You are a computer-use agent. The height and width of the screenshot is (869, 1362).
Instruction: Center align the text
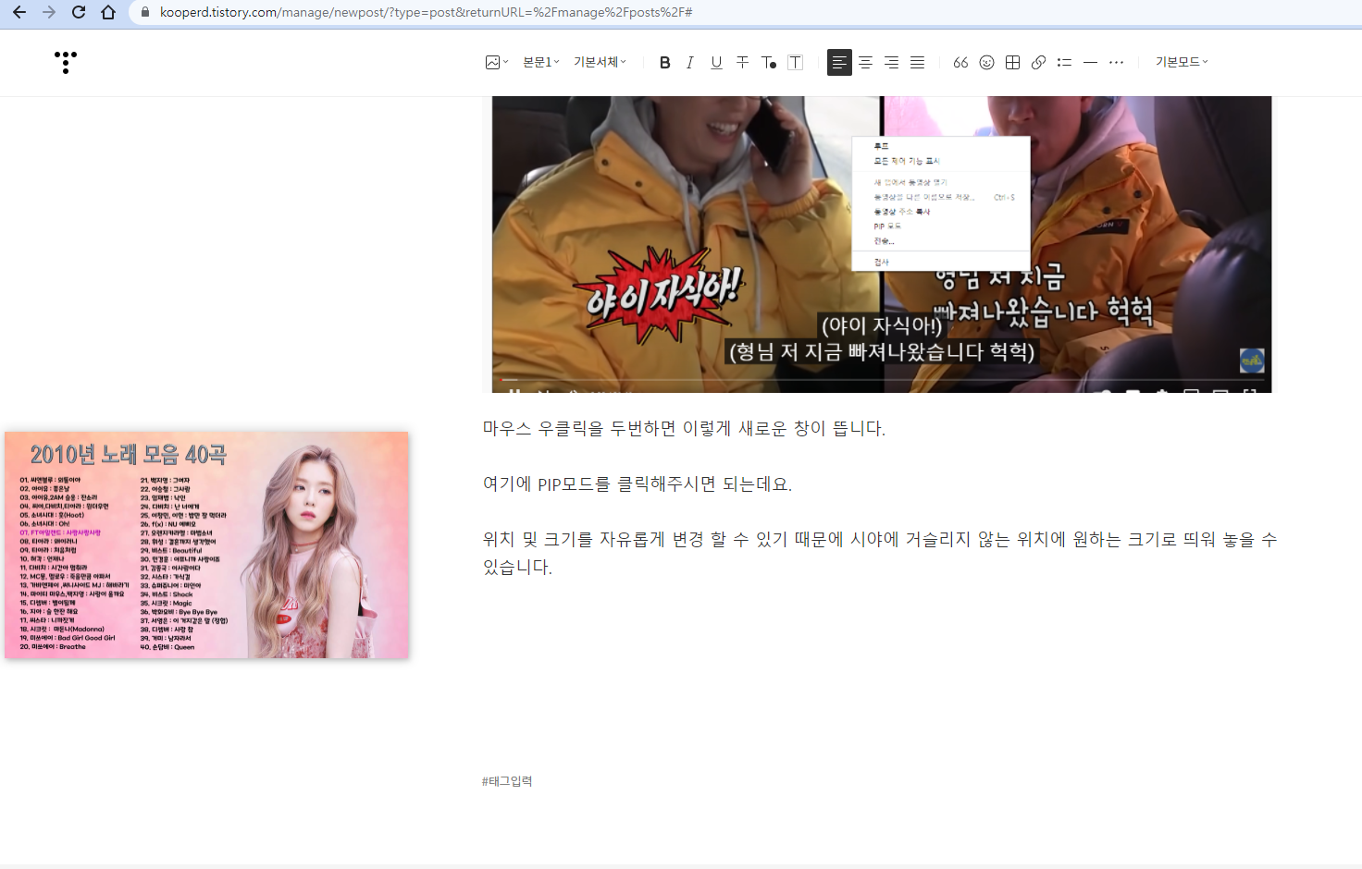tap(865, 62)
